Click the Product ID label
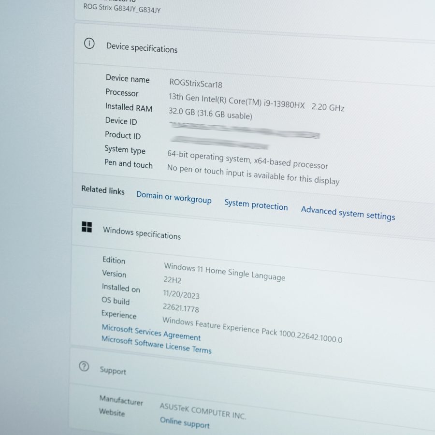Viewport: 435px width, 435px height. click(x=123, y=135)
